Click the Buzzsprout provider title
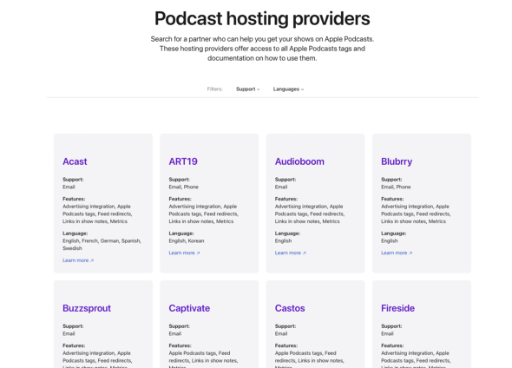This screenshot has width=512, height=368. (87, 308)
